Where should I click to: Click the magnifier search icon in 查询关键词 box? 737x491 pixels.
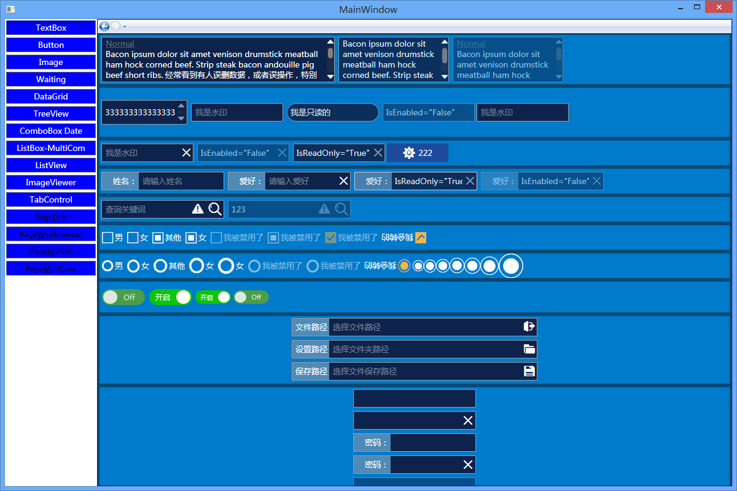tap(215, 209)
